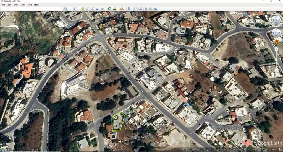Click the Add Image Overlay icon
This screenshot has width=283, height=152.
(x=98, y=9)
